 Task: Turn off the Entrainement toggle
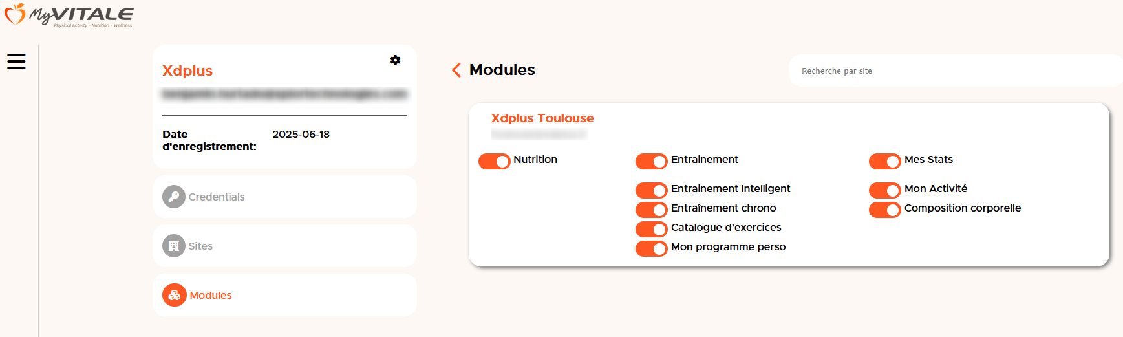(x=652, y=161)
